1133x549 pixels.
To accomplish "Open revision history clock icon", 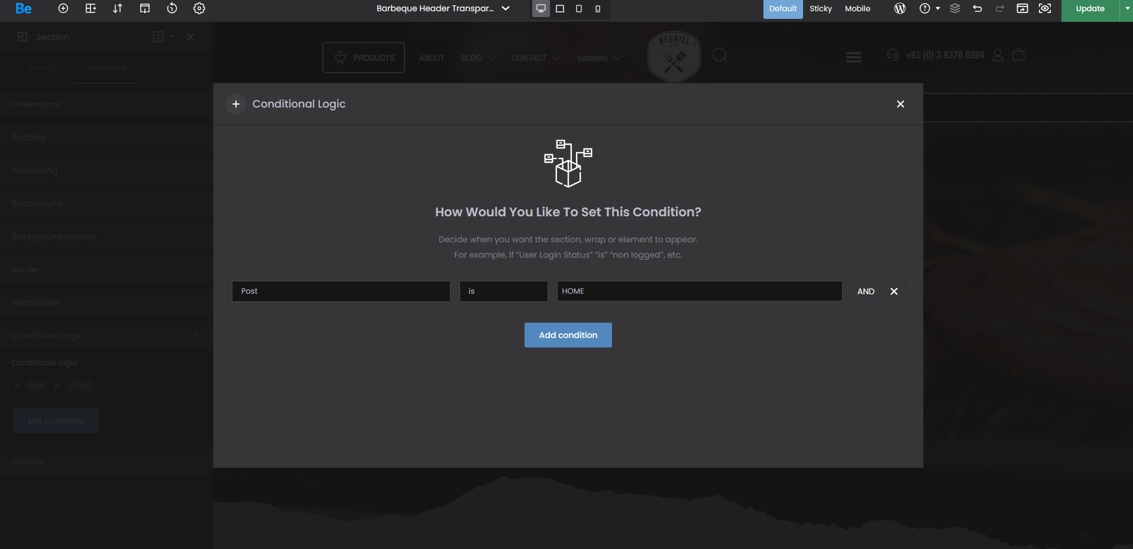I will point(172,8).
